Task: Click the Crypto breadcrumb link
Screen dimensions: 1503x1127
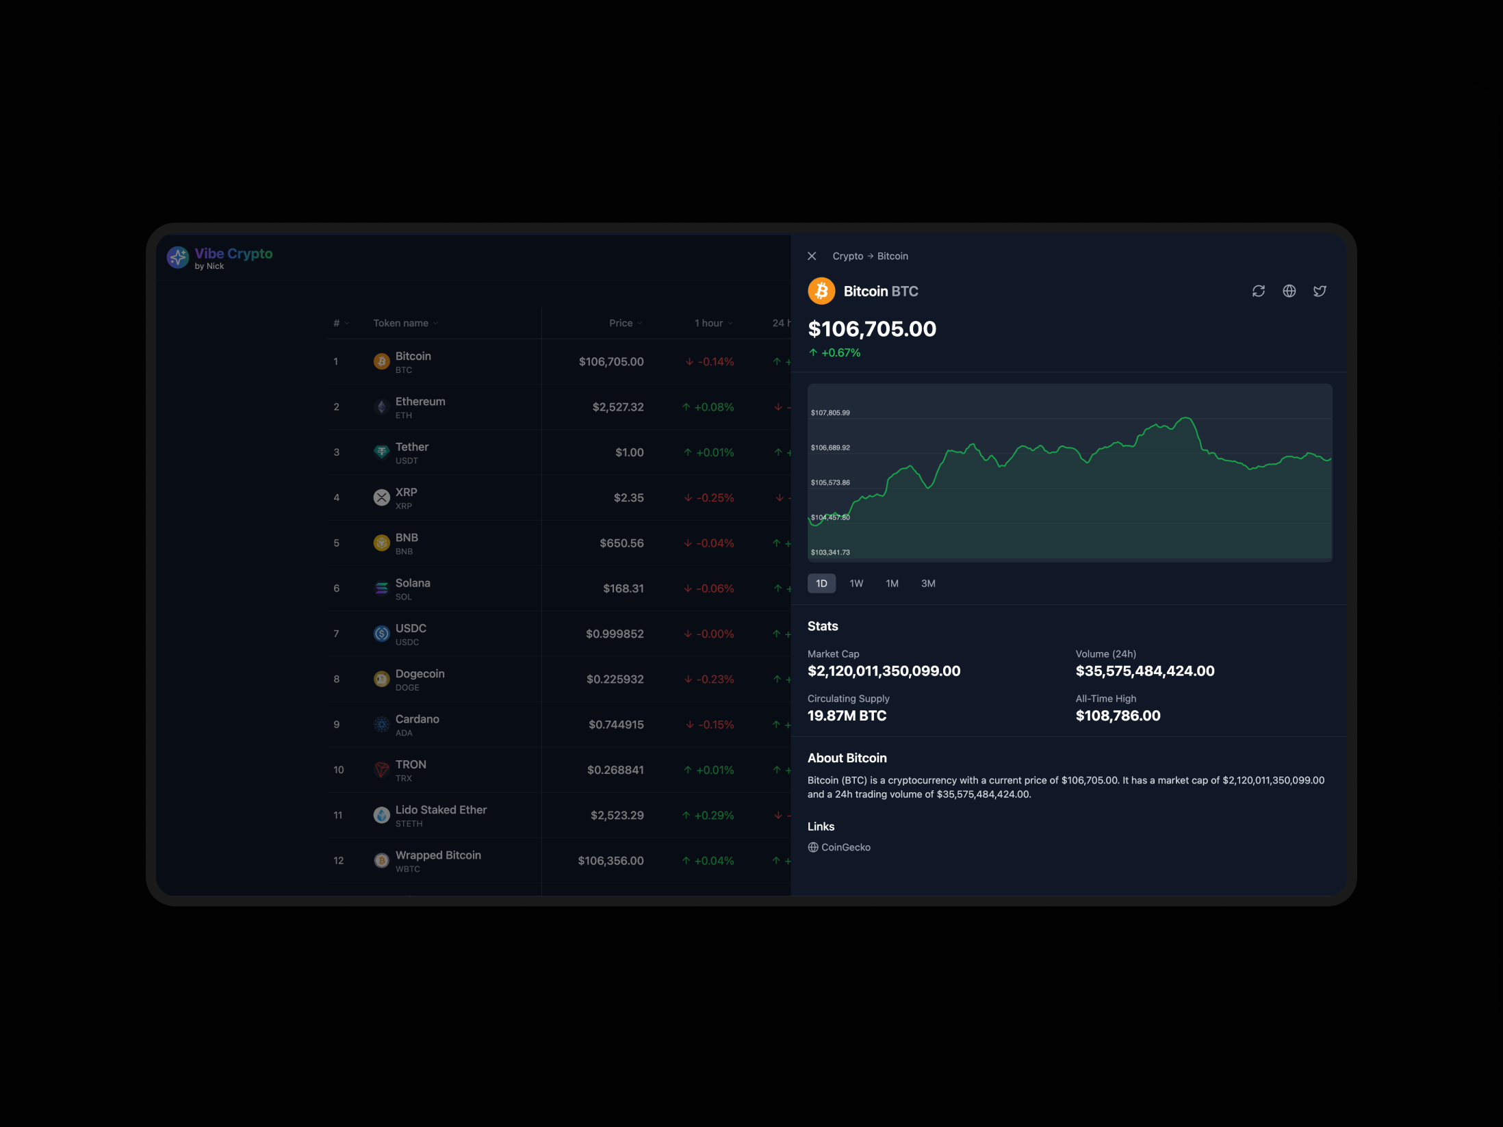Action: click(847, 256)
